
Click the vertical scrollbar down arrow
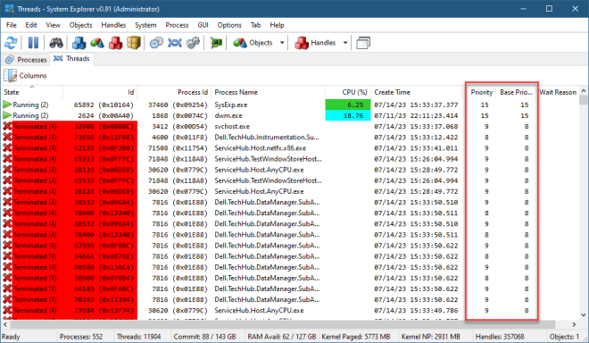(x=584, y=315)
